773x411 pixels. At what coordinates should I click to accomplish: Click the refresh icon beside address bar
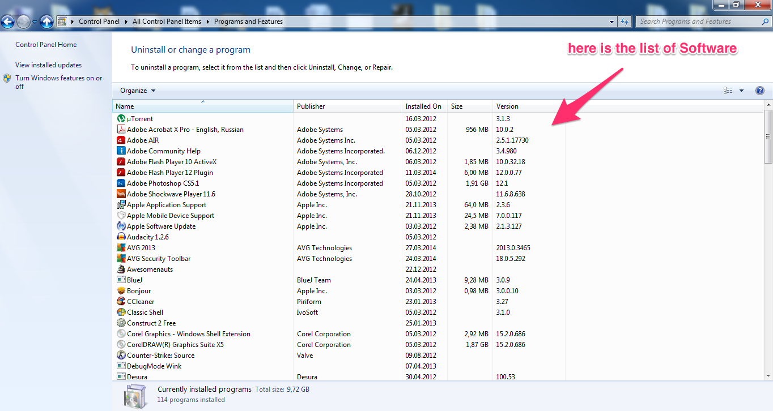click(x=625, y=22)
